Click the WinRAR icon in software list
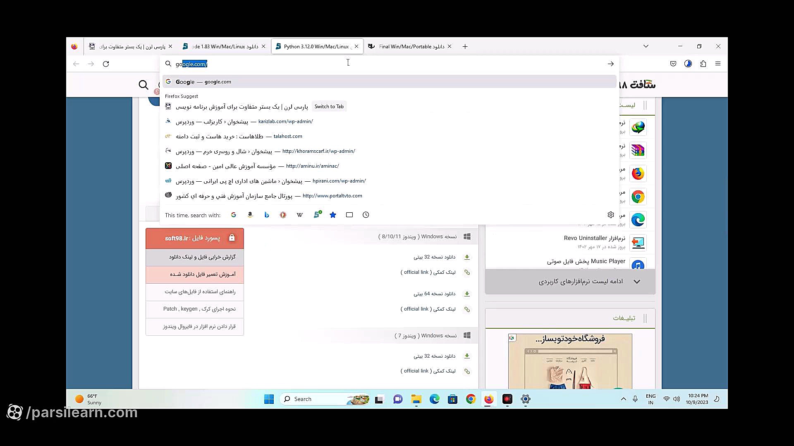 (638, 151)
